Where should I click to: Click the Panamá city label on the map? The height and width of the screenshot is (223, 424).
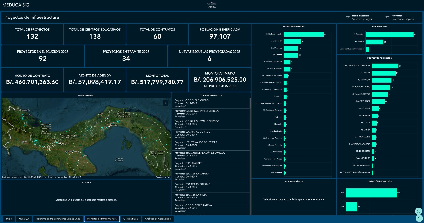pos(114,125)
